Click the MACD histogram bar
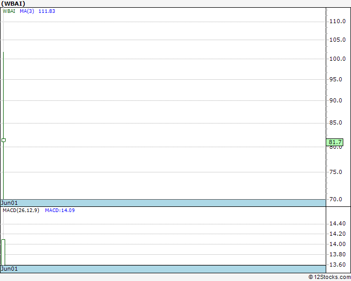Screen dimensions: 351x281 (x=3, y=252)
